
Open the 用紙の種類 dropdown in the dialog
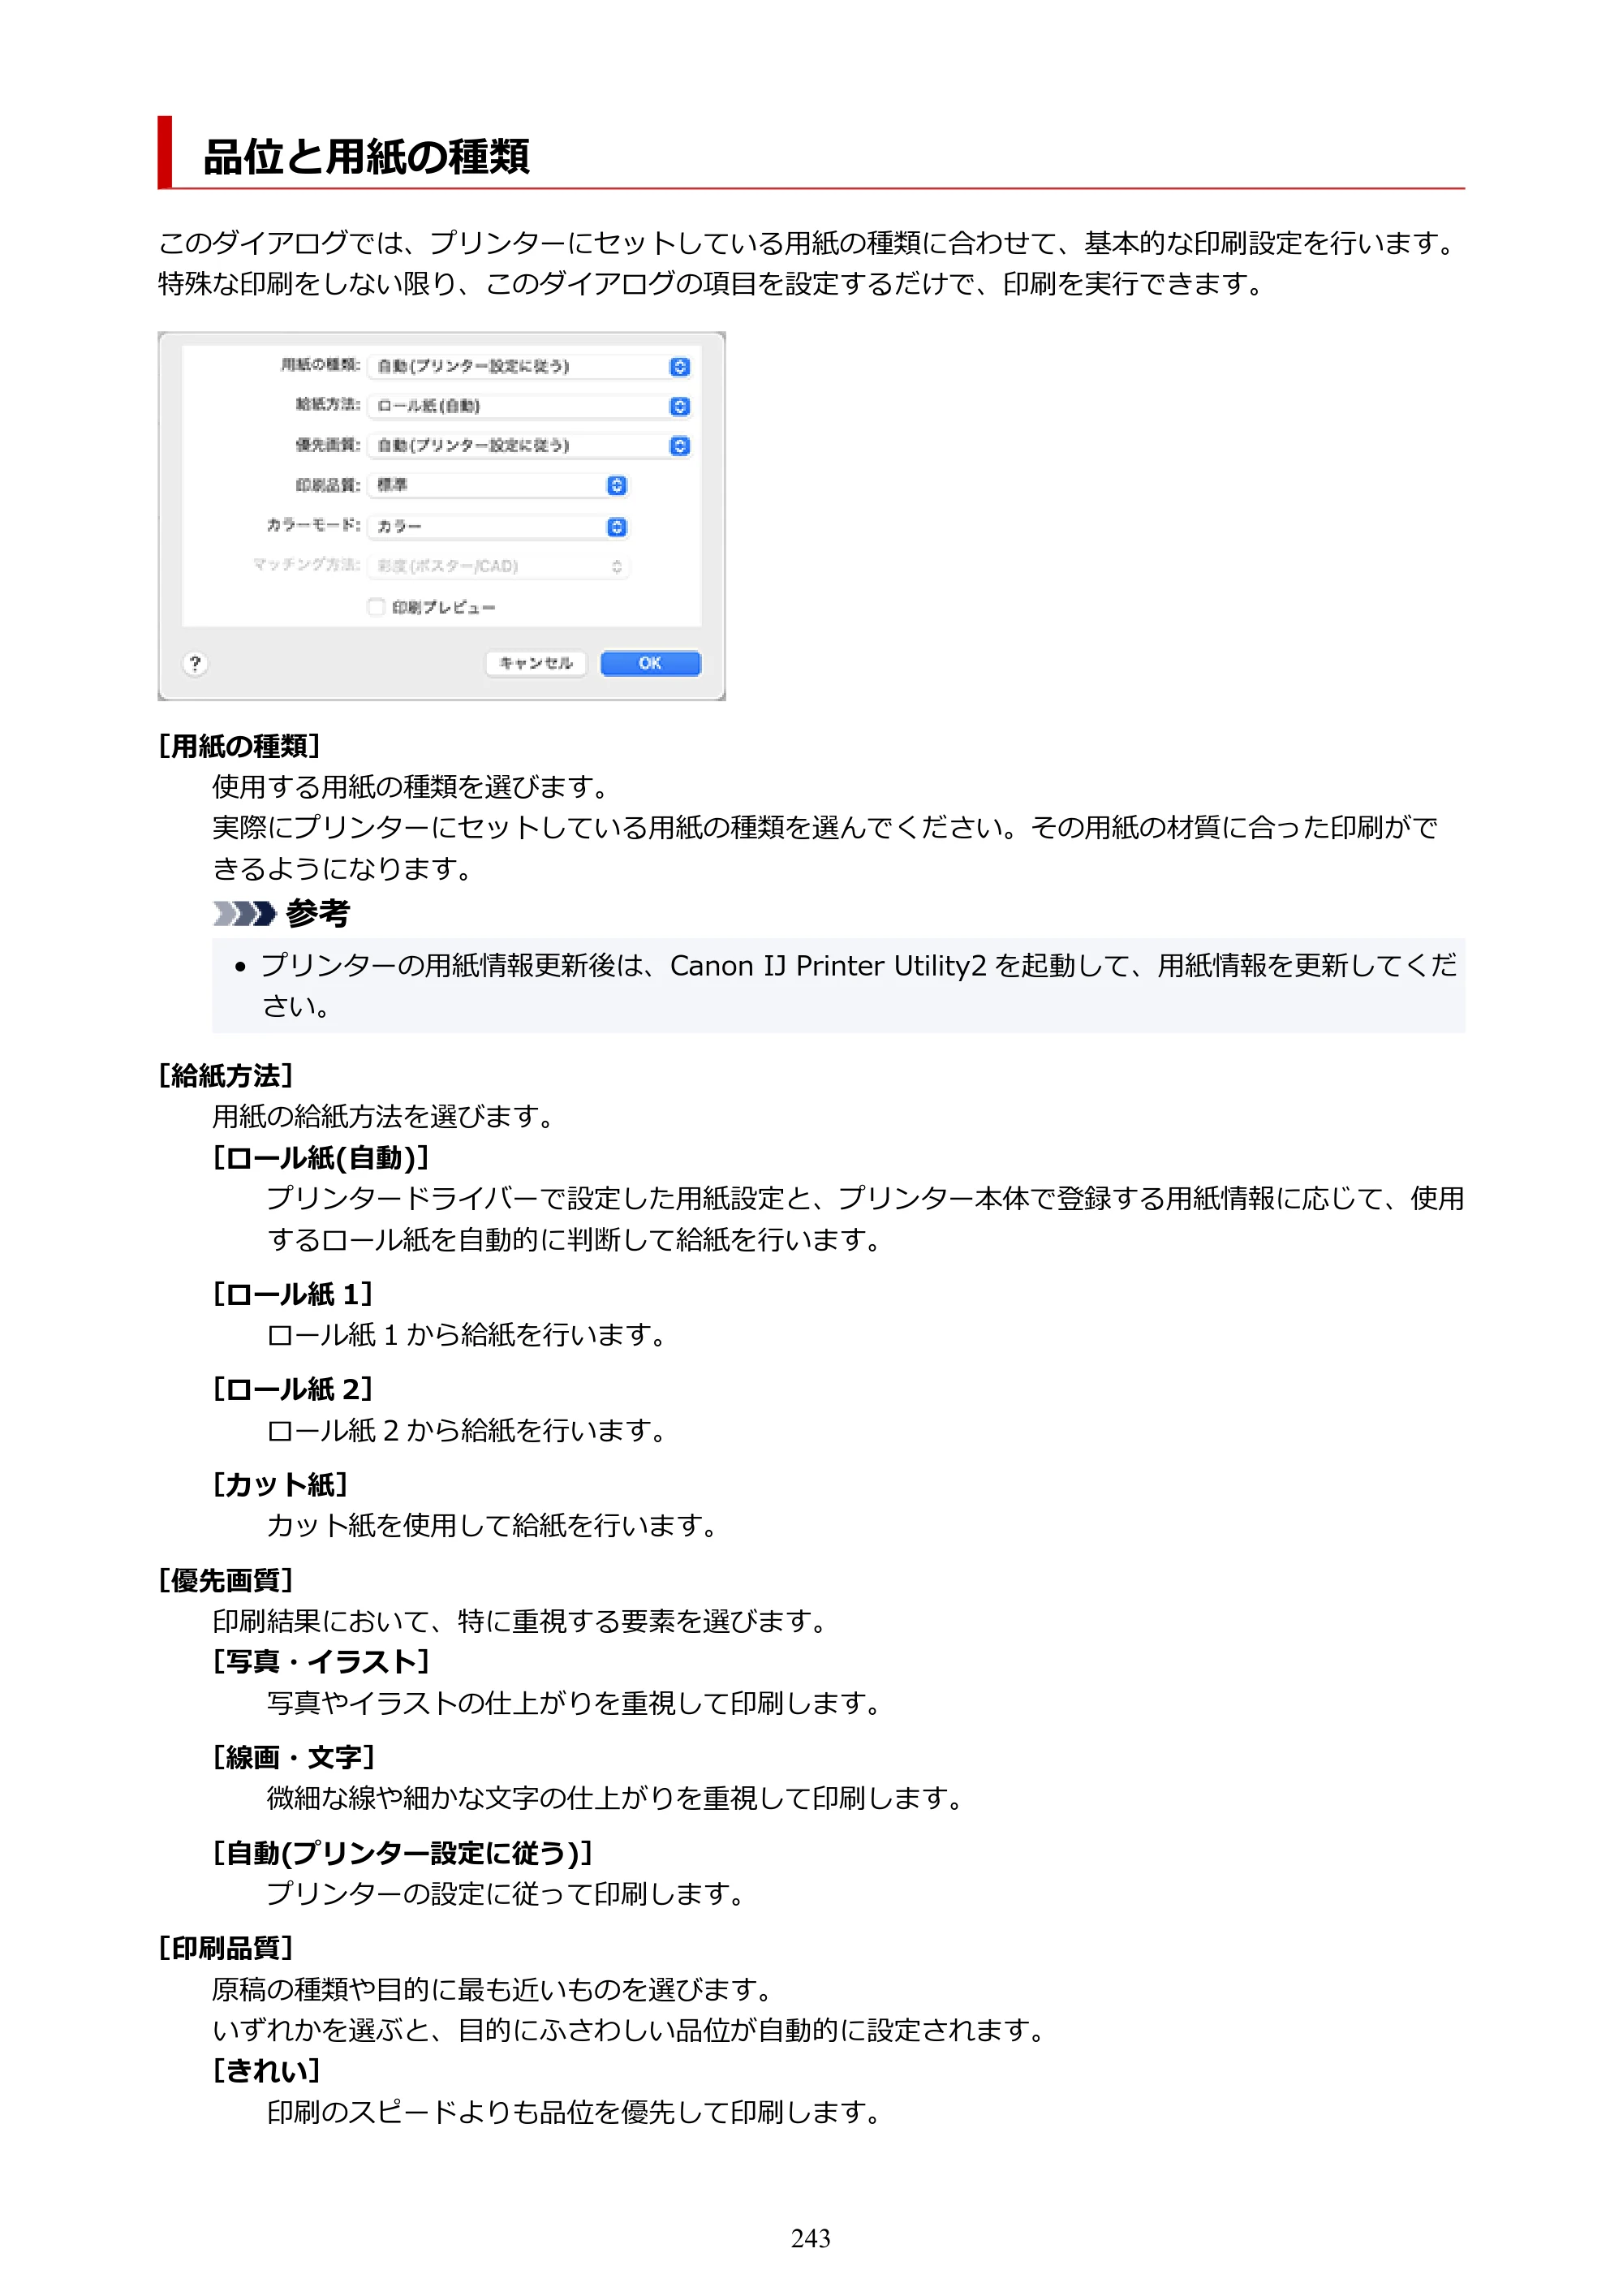click(x=529, y=366)
